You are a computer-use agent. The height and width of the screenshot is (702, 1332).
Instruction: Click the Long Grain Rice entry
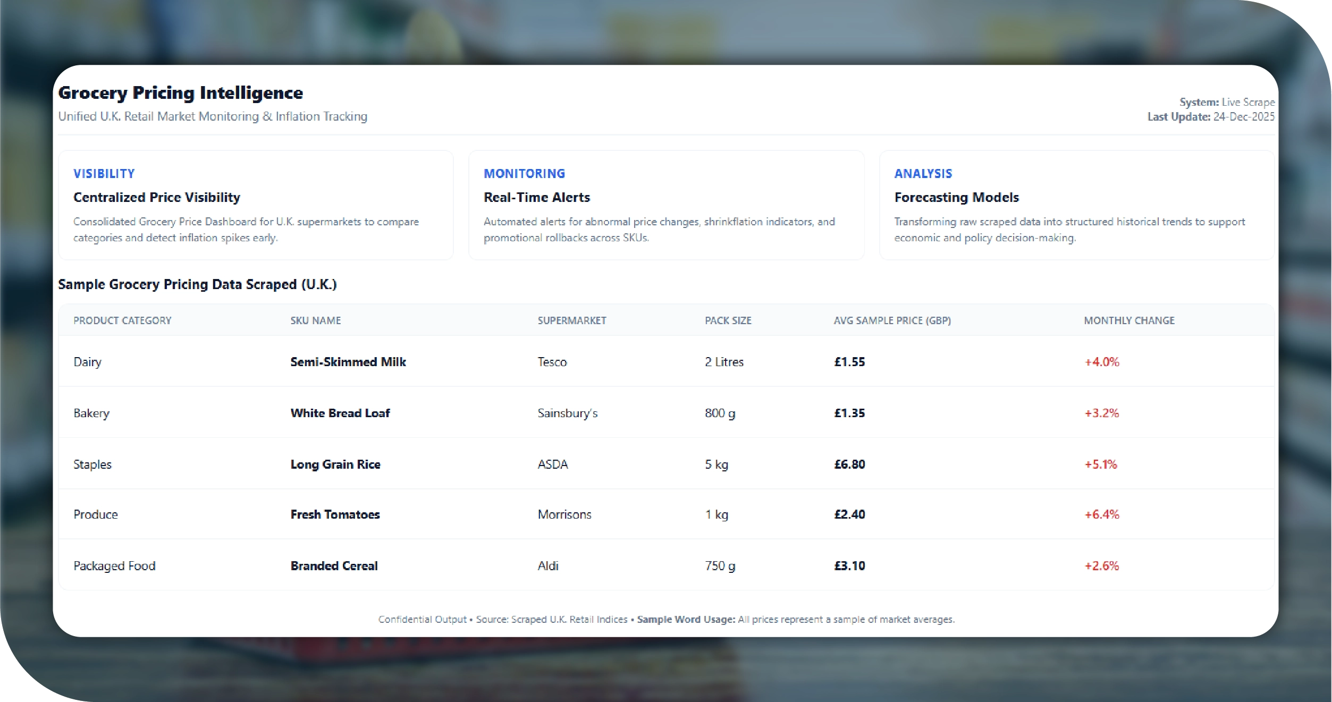click(x=335, y=464)
